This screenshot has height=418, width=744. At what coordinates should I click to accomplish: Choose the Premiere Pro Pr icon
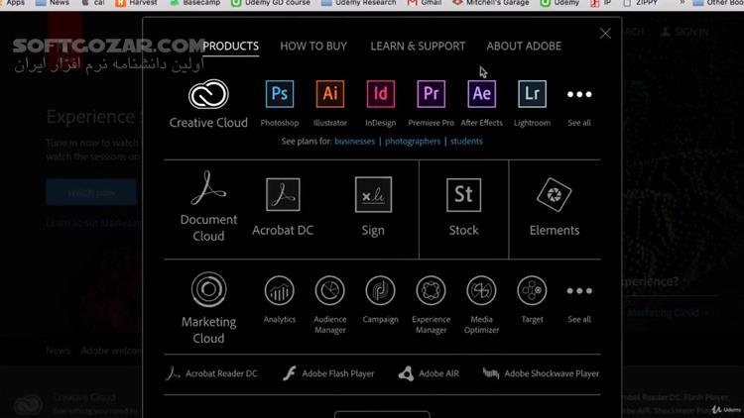pos(431,94)
